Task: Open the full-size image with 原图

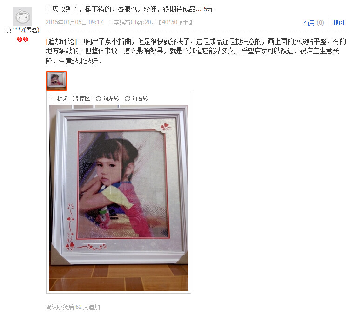Action: coord(82,98)
